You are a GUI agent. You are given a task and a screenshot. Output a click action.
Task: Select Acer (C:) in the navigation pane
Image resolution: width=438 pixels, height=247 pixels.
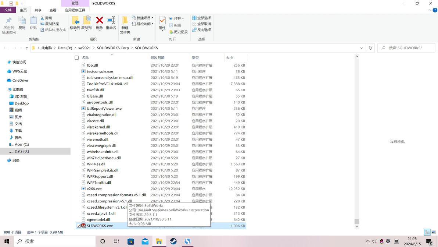pyautogui.click(x=22, y=144)
